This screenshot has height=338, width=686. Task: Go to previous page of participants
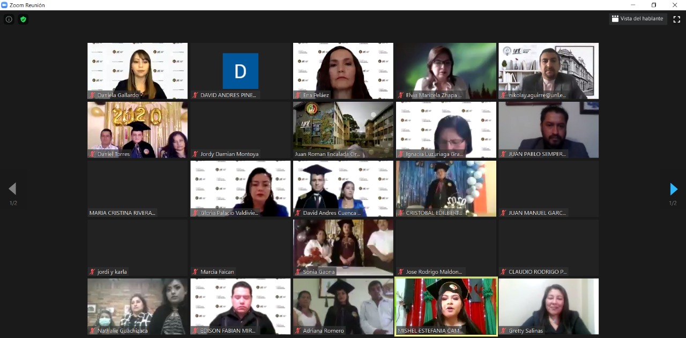pyautogui.click(x=12, y=189)
